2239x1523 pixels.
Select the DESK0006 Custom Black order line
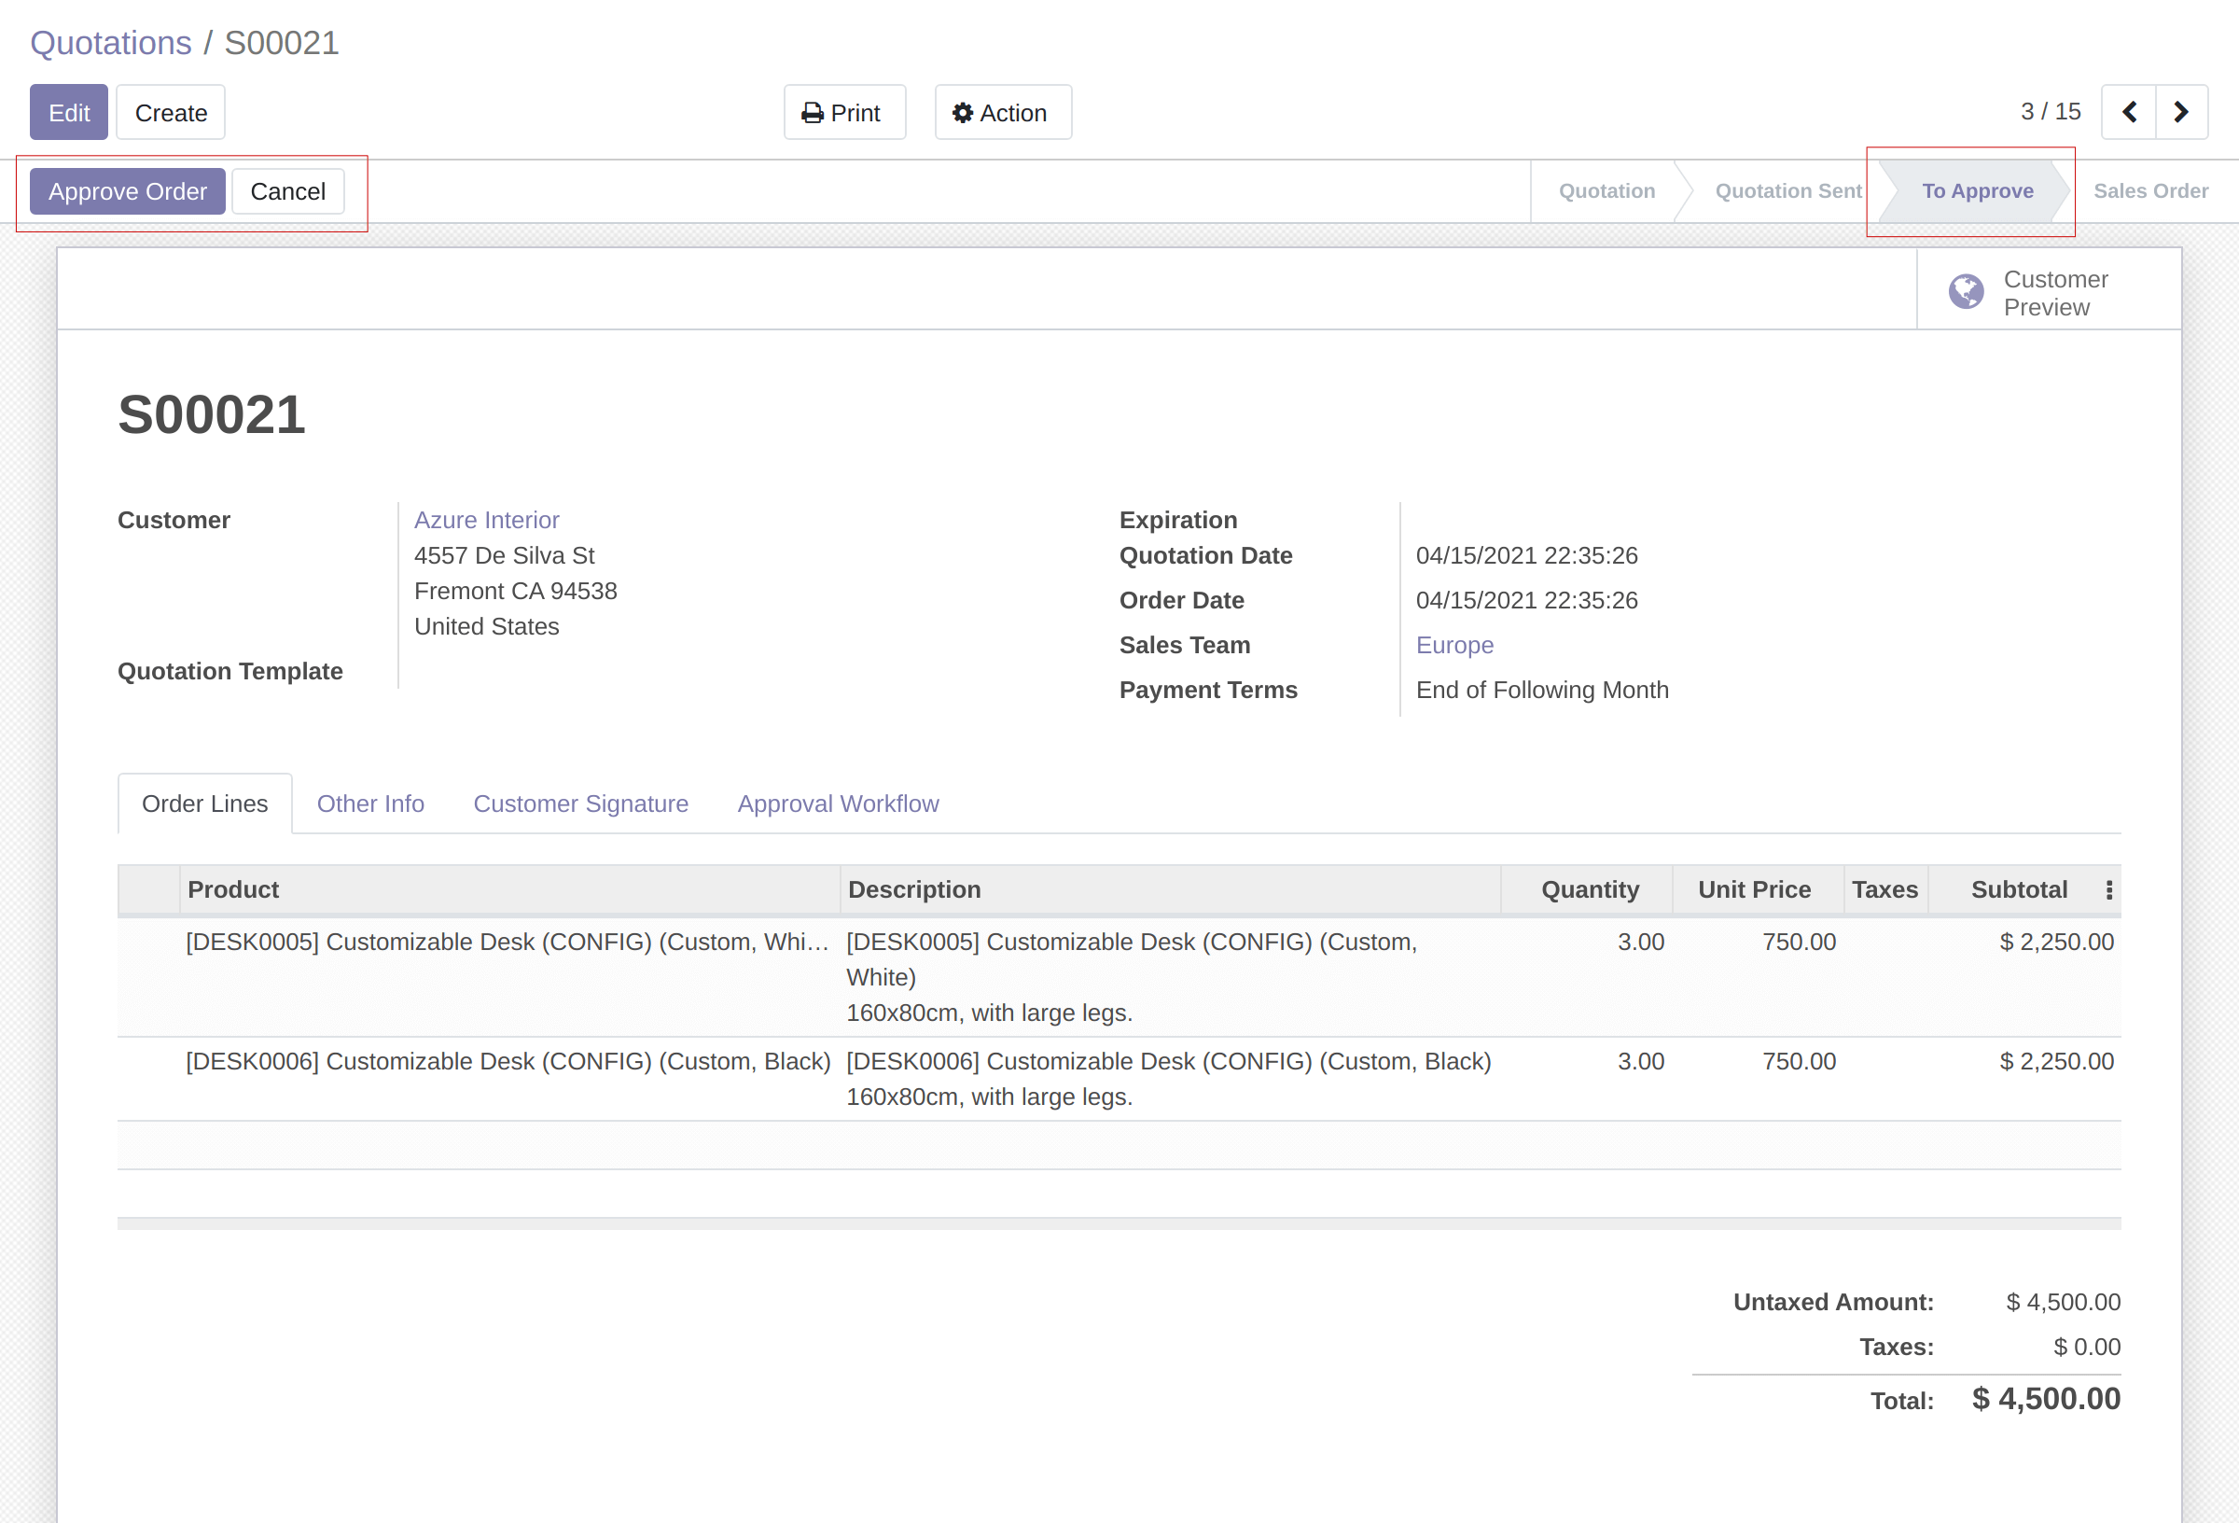click(x=508, y=1061)
